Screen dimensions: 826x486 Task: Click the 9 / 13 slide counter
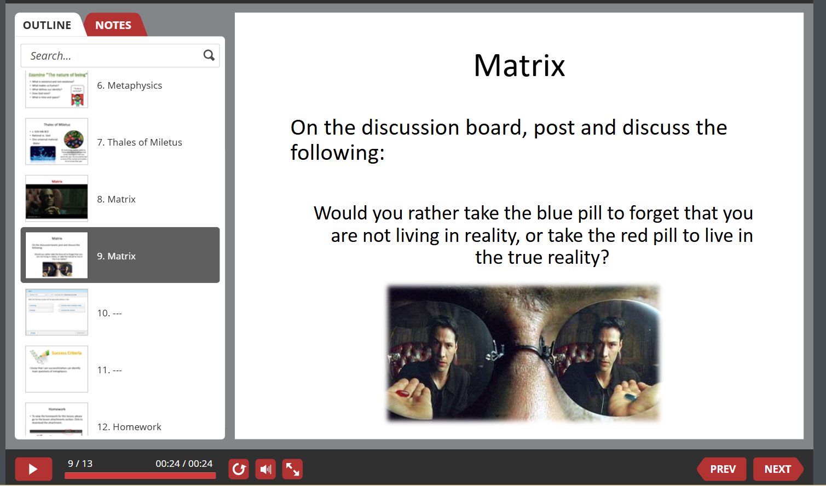coord(80,464)
